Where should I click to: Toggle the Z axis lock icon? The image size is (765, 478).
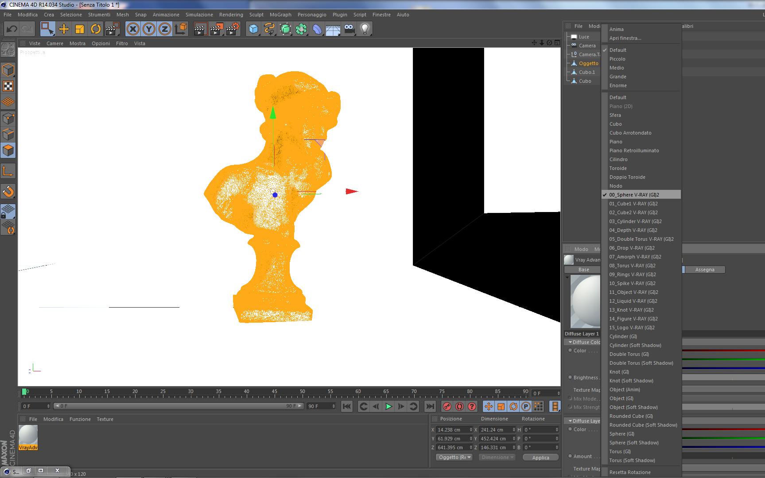165,29
